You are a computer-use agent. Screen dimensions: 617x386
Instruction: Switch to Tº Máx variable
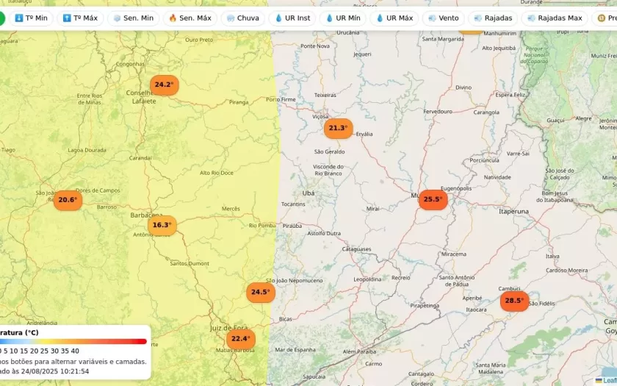point(80,18)
